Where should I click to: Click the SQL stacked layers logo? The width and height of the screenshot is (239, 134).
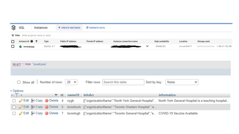[x=14, y=28]
